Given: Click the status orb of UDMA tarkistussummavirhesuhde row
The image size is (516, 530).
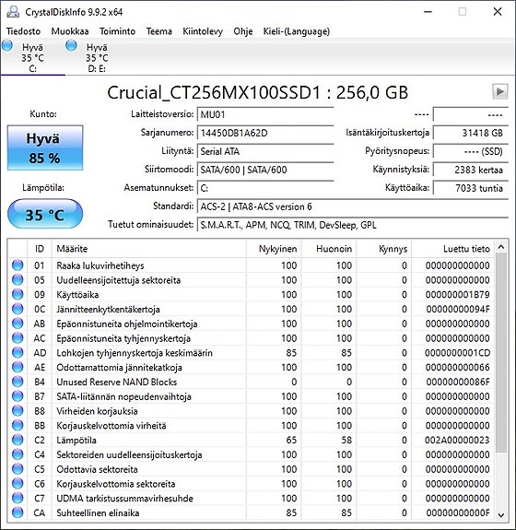Looking at the screenshot, I should pos(18,498).
